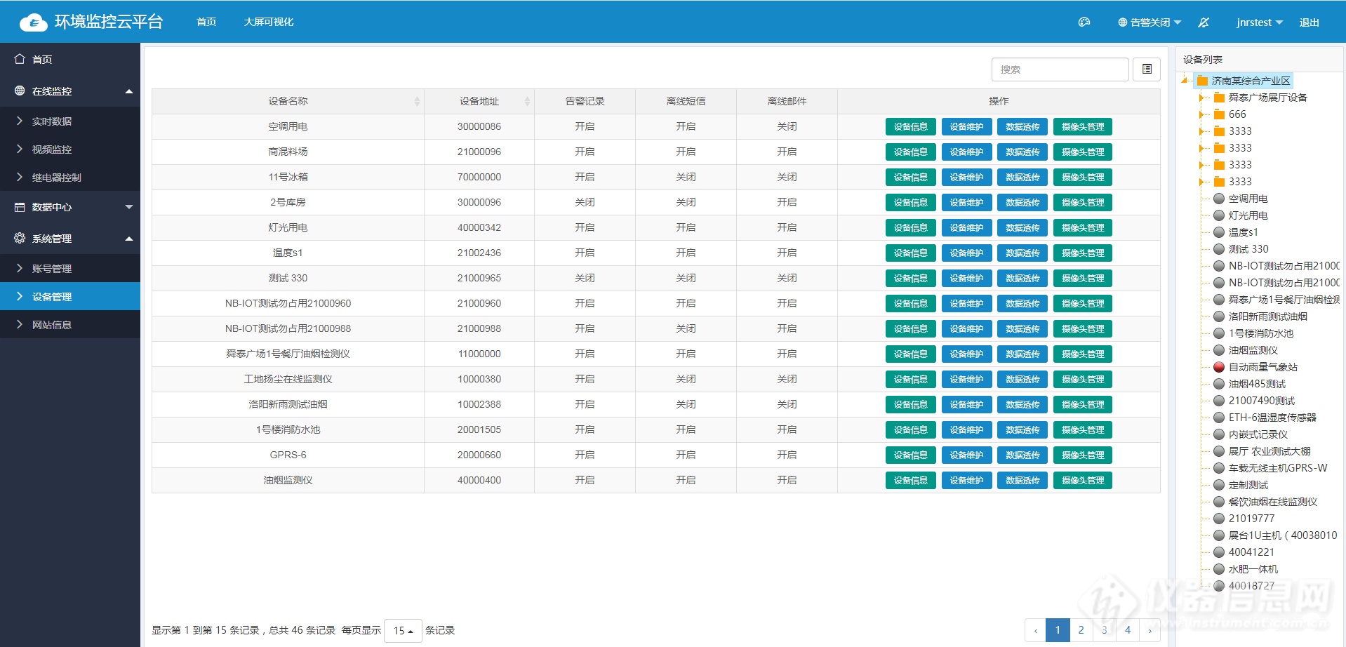Go to page 2 in pagination
This screenshot has width=1346, height=647.
(x=1081, y=630)
